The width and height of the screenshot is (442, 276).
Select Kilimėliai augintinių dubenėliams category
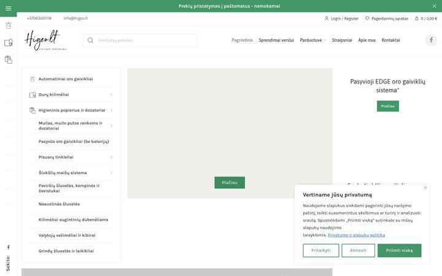pyautogui.click(x=73, y=220)
